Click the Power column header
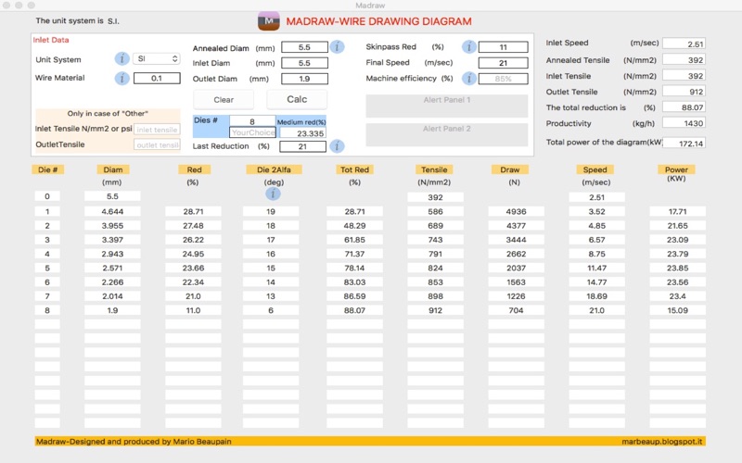Viewport: 742px width, 463px height. (x=676, y=169)
